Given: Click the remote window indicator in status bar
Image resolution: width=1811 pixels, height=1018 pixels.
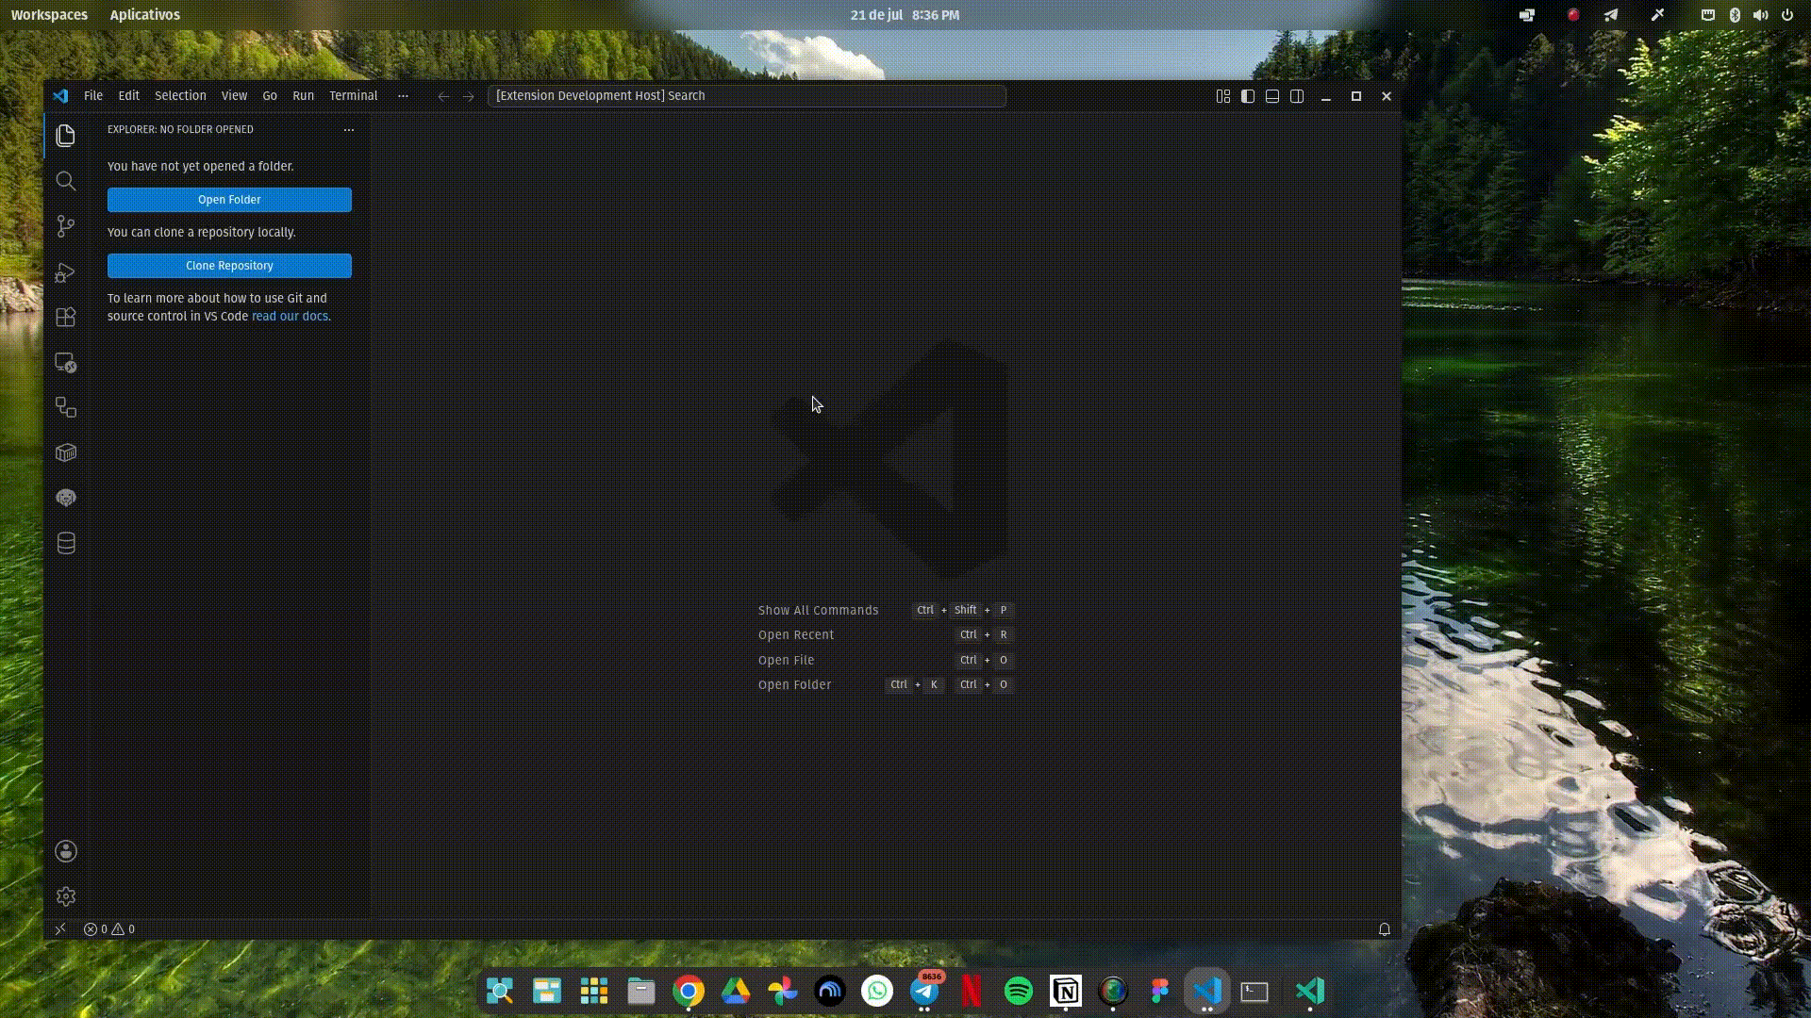Looking at the screenshot, I should click(60, 929).
